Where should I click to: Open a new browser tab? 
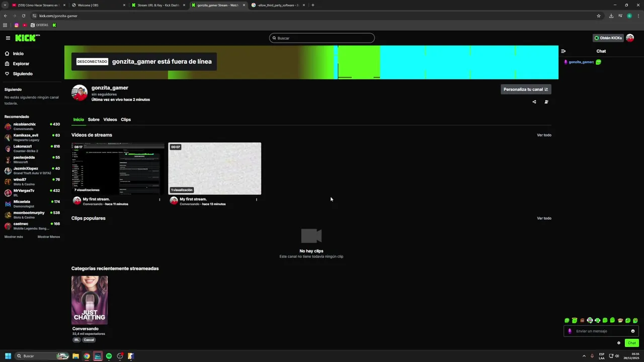coord(313,5)
